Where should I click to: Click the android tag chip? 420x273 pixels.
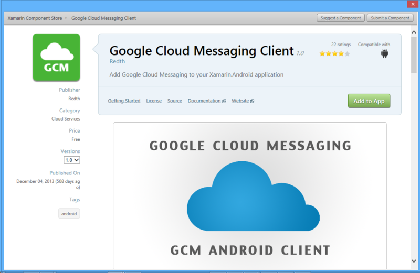(x=69, y=213)
